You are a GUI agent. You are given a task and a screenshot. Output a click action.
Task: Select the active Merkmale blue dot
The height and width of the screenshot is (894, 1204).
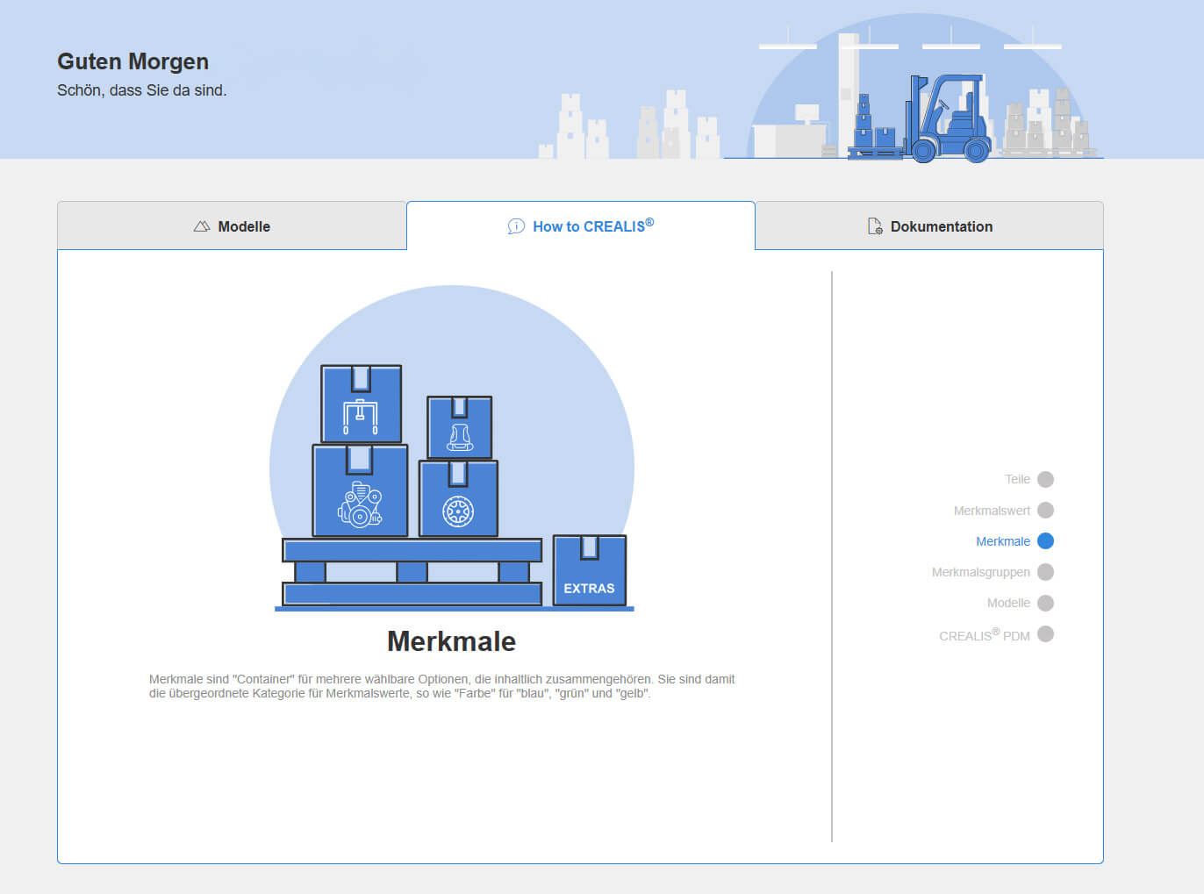[x=1045, y=541]
